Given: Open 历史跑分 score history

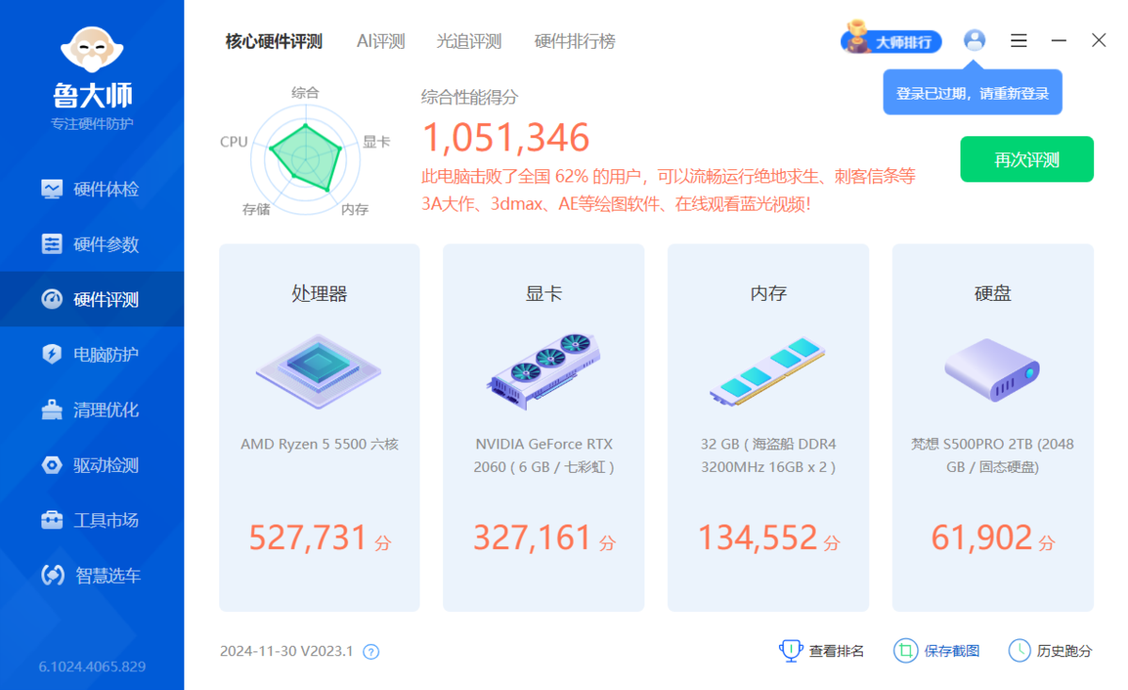Looking at the screenshot, I should point(1050,651).
